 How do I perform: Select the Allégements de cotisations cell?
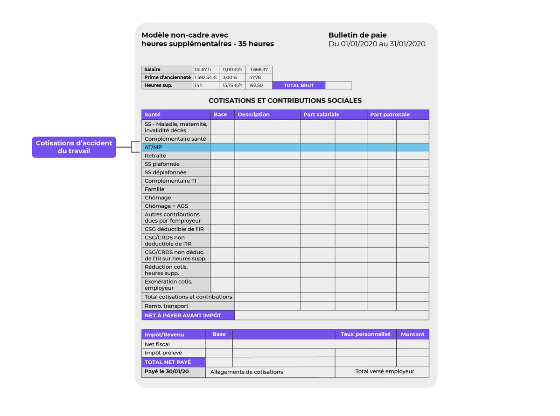click(270, 372)
